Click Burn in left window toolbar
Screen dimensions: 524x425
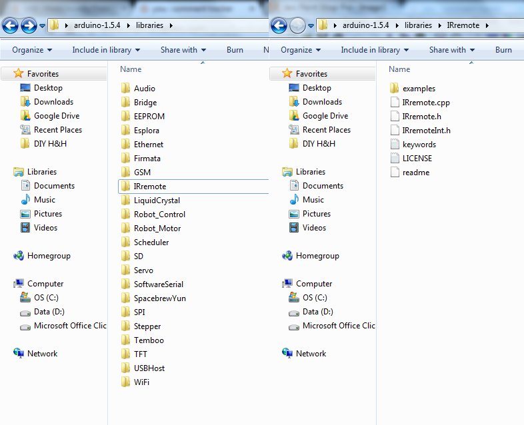pyautogui.click(x=235, y=50)
